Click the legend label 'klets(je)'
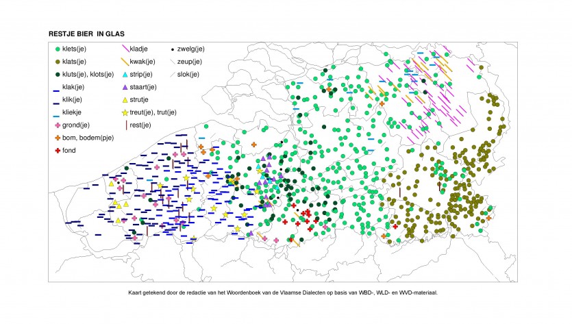This screenshot has width=572, height=324. pos(74,49)
